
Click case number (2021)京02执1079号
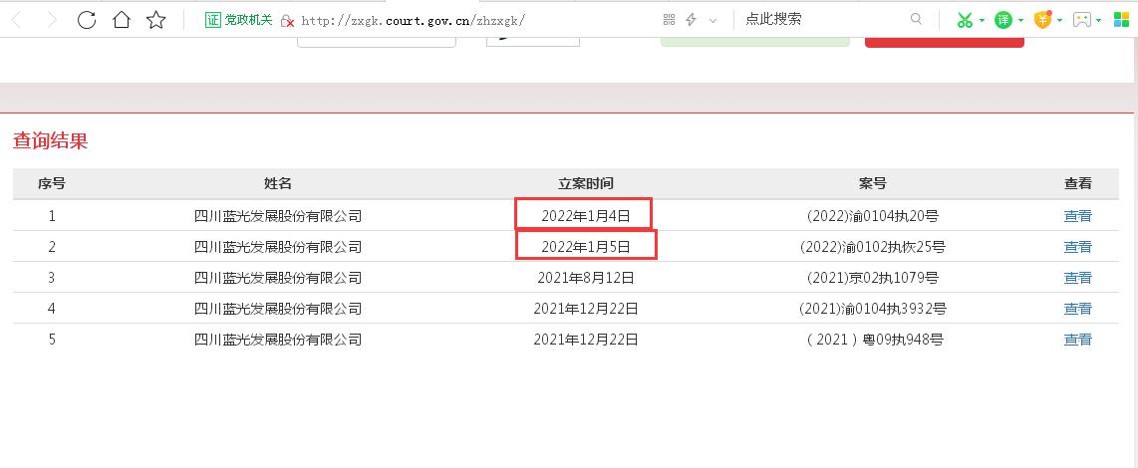(x=872, y=277)
